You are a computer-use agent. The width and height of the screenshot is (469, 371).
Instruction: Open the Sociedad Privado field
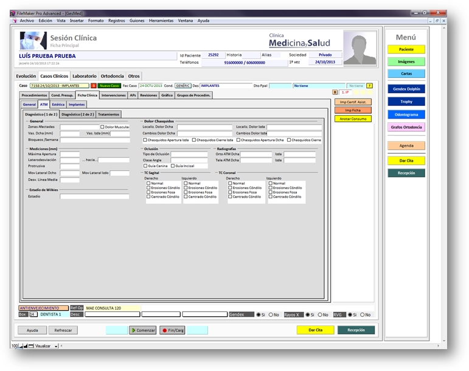(325, 55)
